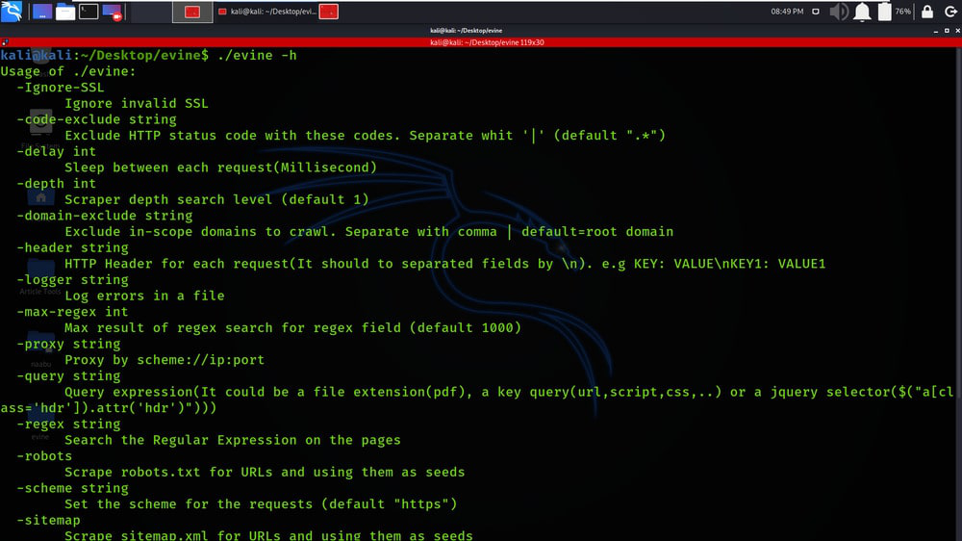The image size is (962, 541).
Task: Click 'Scrape robots.txt for URLs' line
Action: coord(265,472)
